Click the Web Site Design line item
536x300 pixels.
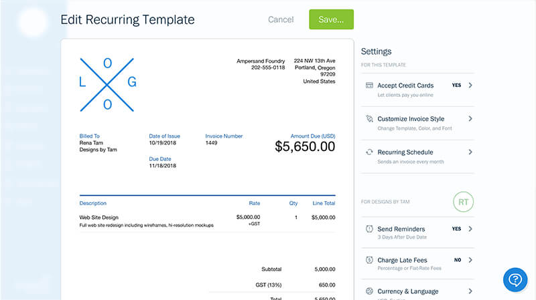point(98,217)
